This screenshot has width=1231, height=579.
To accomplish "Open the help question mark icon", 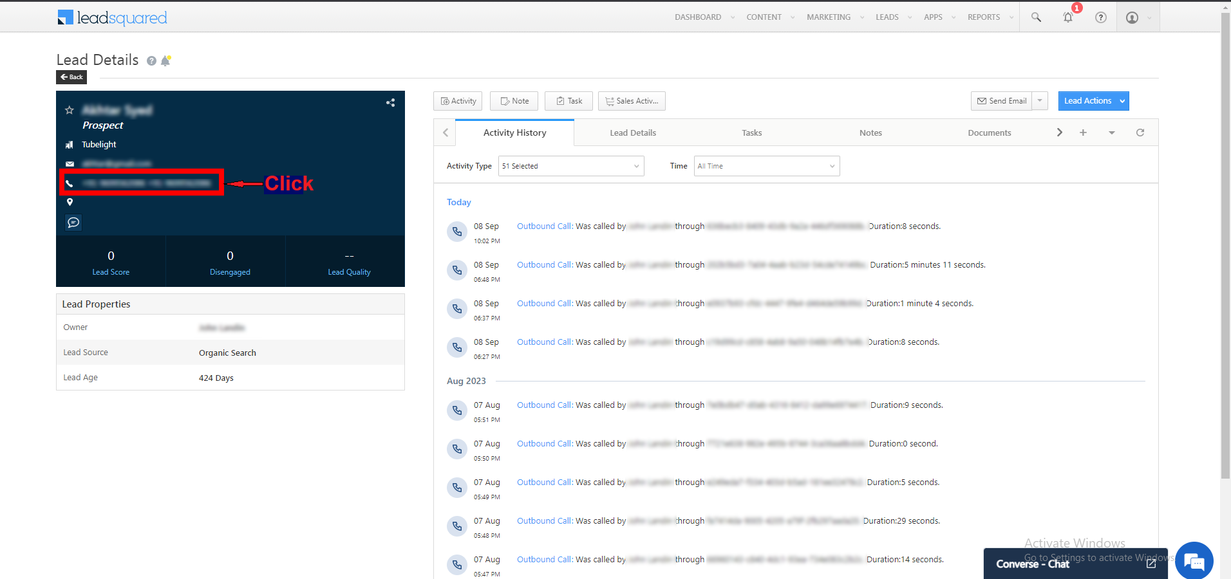I will [1101, 17].
